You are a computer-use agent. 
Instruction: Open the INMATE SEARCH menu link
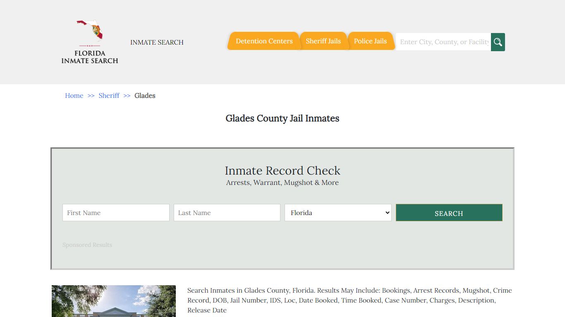(x=157, y=42)
